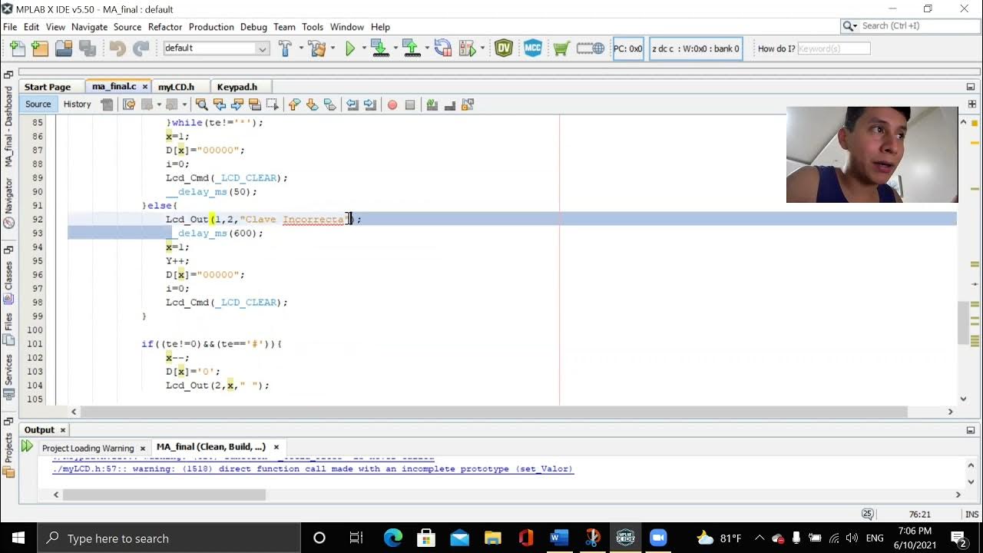Open the MA_final - Dashboard side panel
983x553 pixels.
(x=8, y=126)
